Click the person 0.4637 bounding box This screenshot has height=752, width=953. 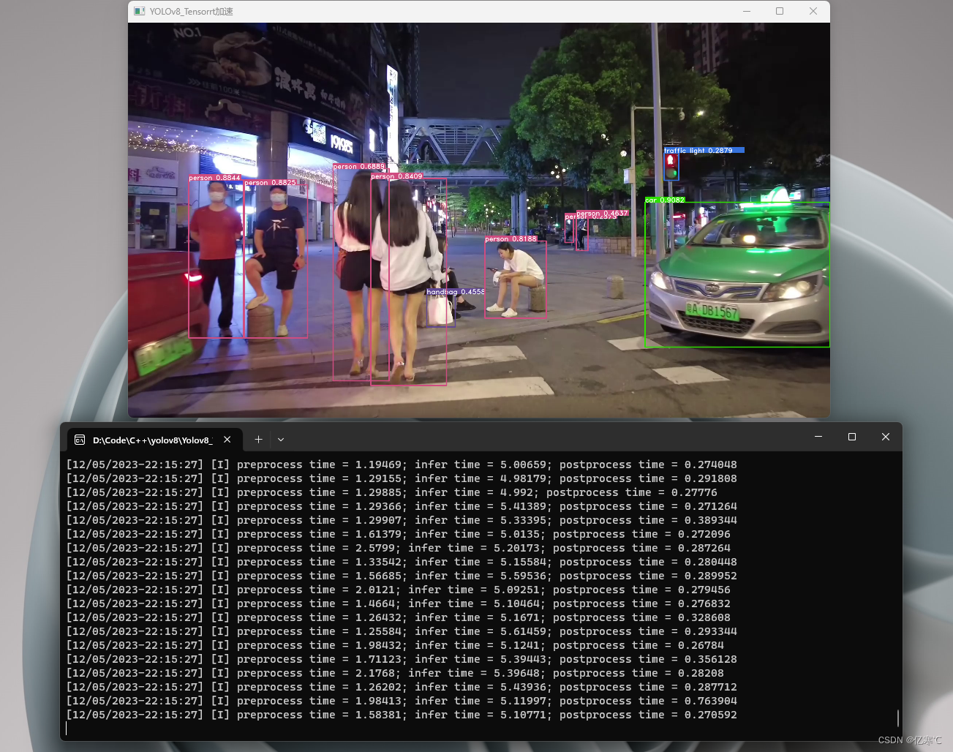coord(581,230)
